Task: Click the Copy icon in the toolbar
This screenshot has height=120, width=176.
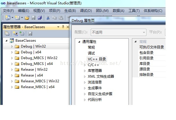Action: (x=54, y=18)
